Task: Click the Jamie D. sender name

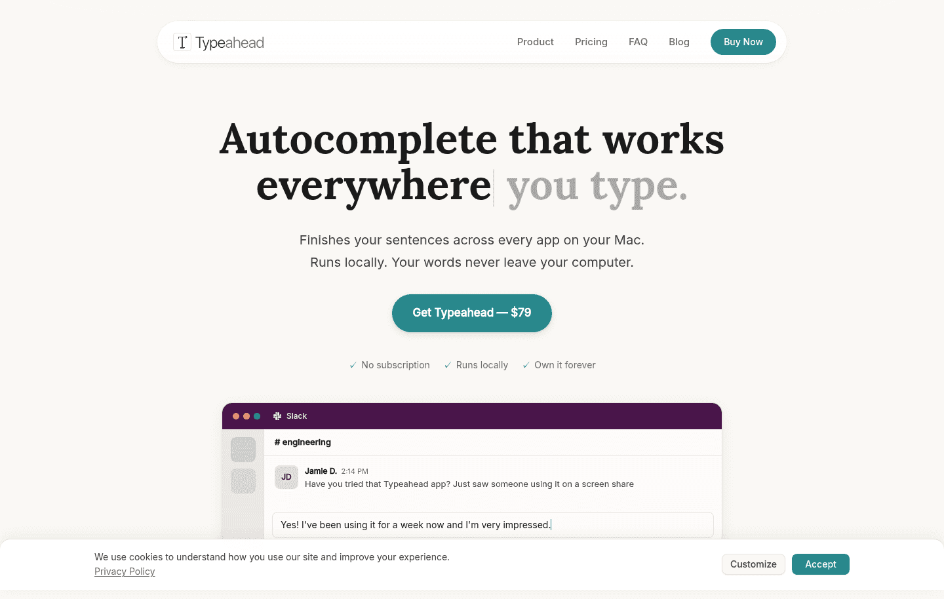Action: pos(321,471)
